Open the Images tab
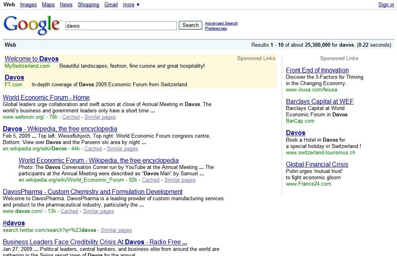Viewport: 397px width, 256px height. click(29, 4)
